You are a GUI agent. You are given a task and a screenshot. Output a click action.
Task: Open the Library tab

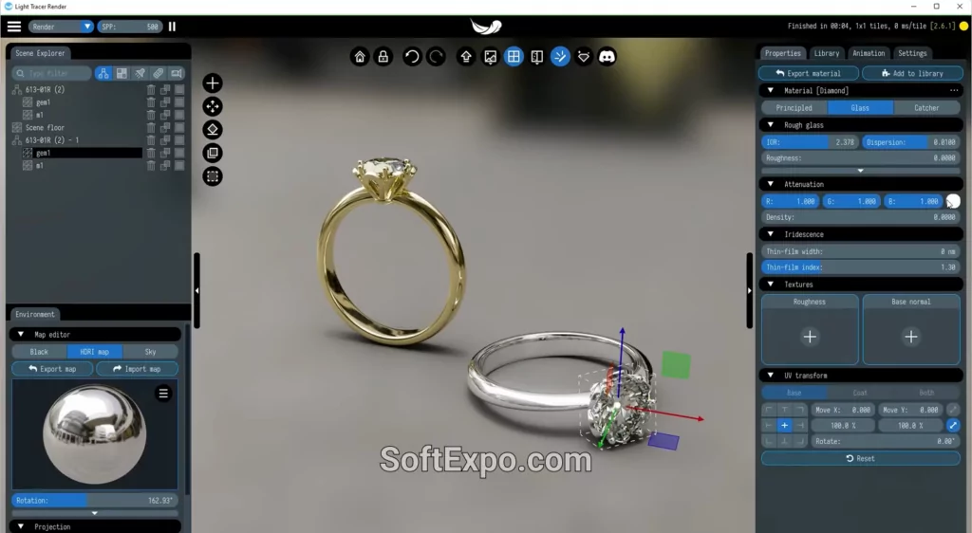coord(827,53)
